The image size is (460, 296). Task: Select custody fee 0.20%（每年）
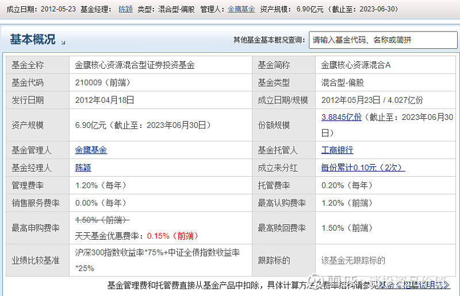tap(347, 185)
